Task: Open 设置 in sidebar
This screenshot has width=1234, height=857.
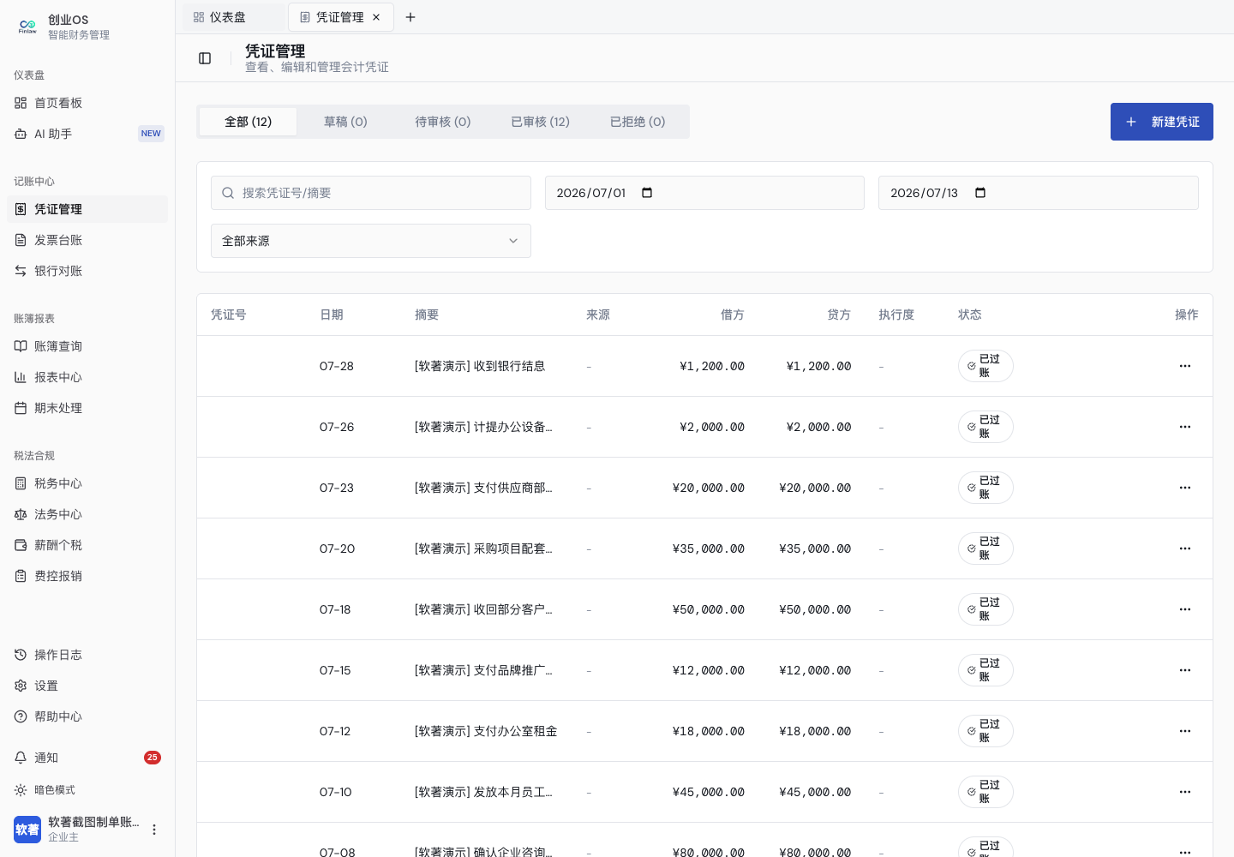Action: pos(87,686)
